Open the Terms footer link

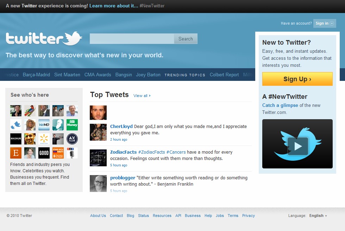pos(233,216)
